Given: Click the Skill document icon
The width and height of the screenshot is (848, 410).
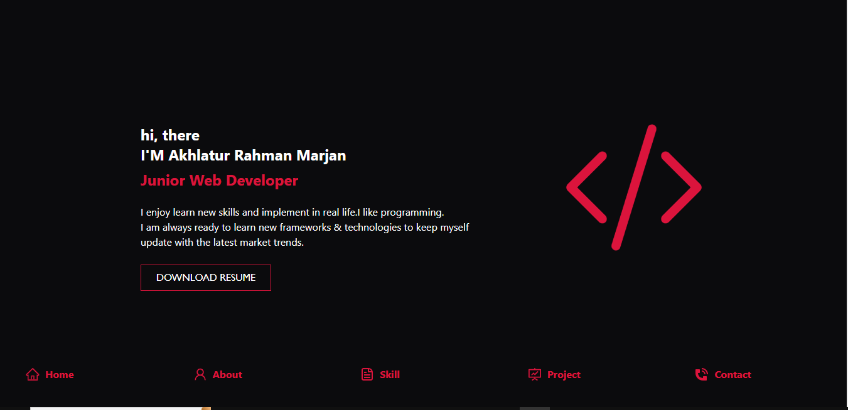Looking at the screenshot, I should point(367,374).
